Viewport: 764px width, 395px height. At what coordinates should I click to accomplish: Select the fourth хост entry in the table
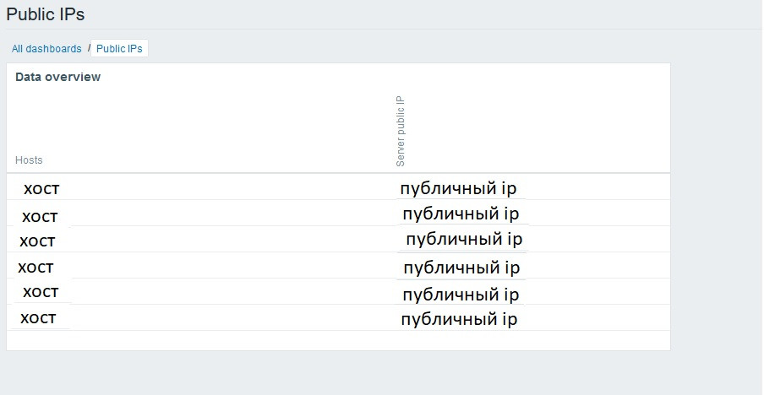point(35,268)
